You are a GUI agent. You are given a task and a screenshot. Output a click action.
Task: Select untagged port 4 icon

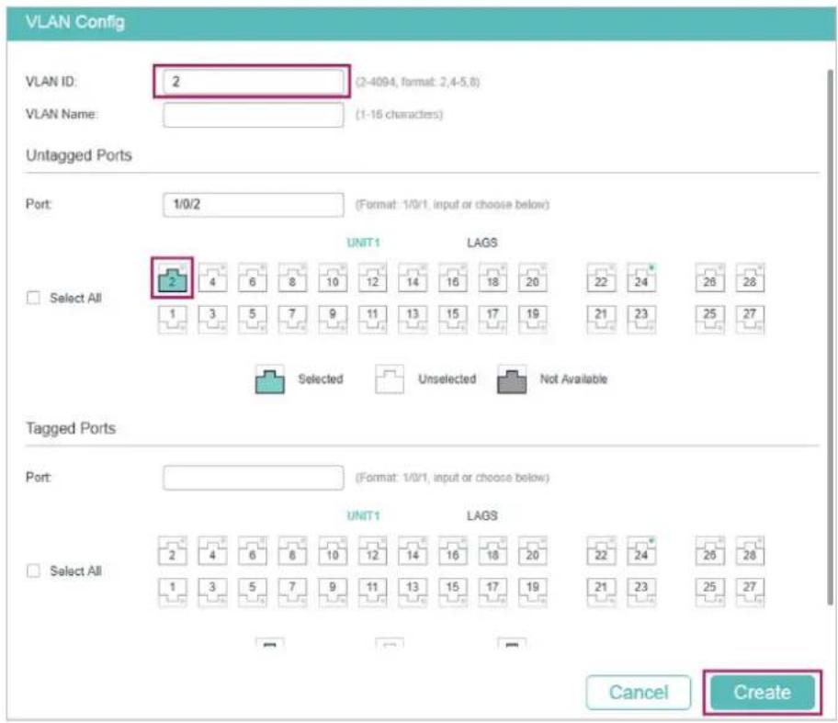(212, 277)
